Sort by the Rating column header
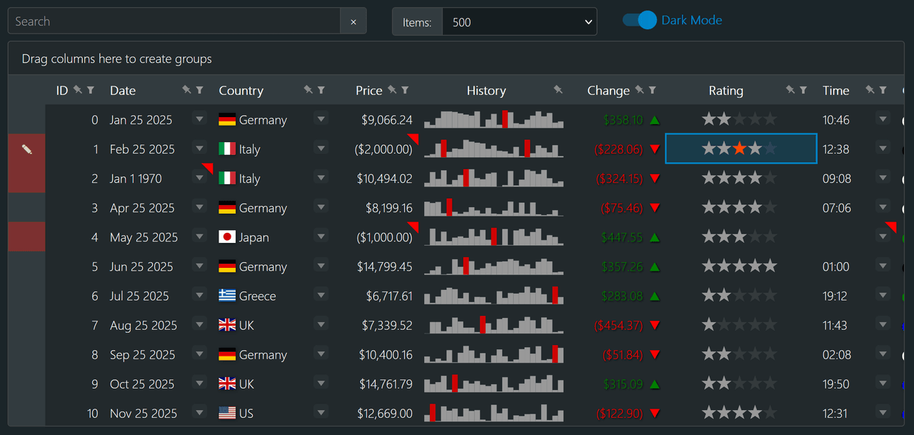This screenshot has height=435, width=914. 725,91
